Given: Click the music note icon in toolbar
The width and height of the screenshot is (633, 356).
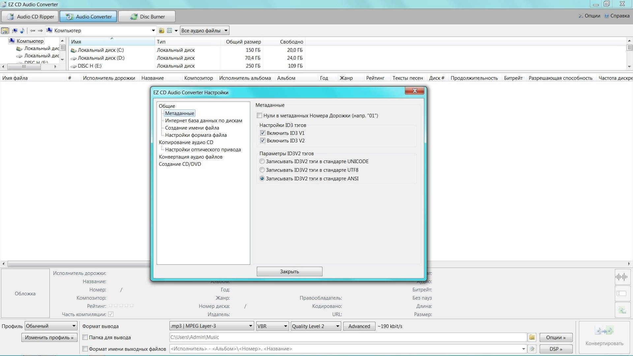Looking at the screenshot, I should tap(22, 31).
